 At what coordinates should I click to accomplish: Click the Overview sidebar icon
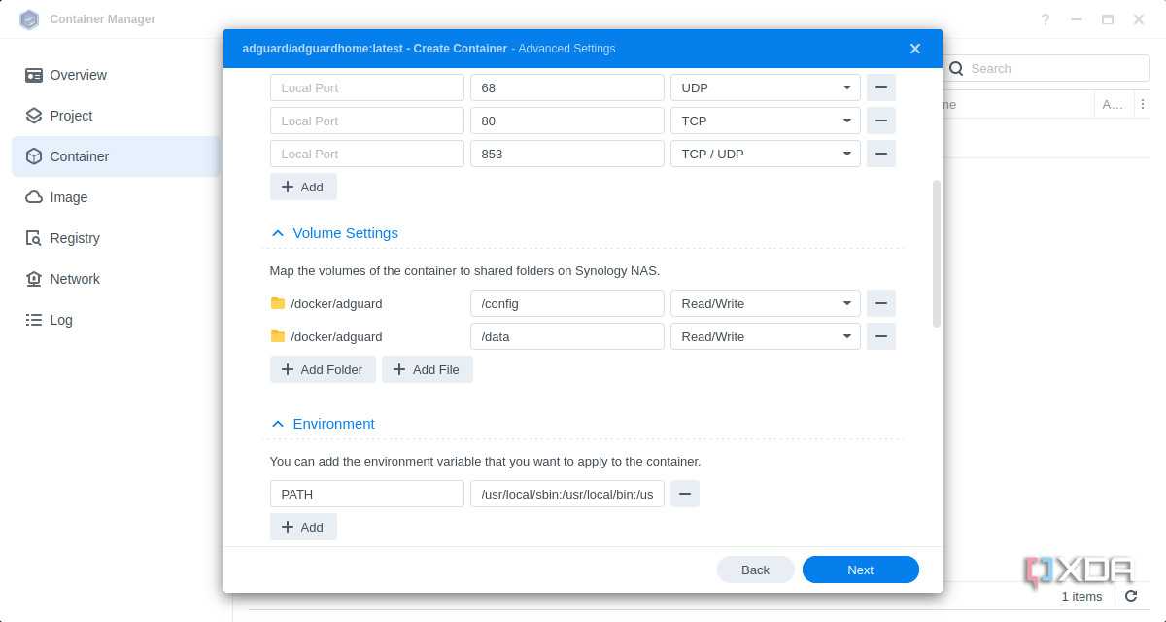(34, 75)
